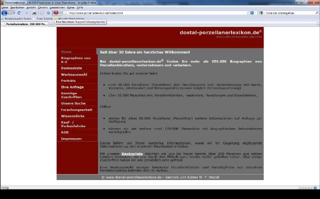Open the Werksauswahl sidebar link
Viewport: 320px width, 199px height.
pyautogui.click(x=74, y=75)
